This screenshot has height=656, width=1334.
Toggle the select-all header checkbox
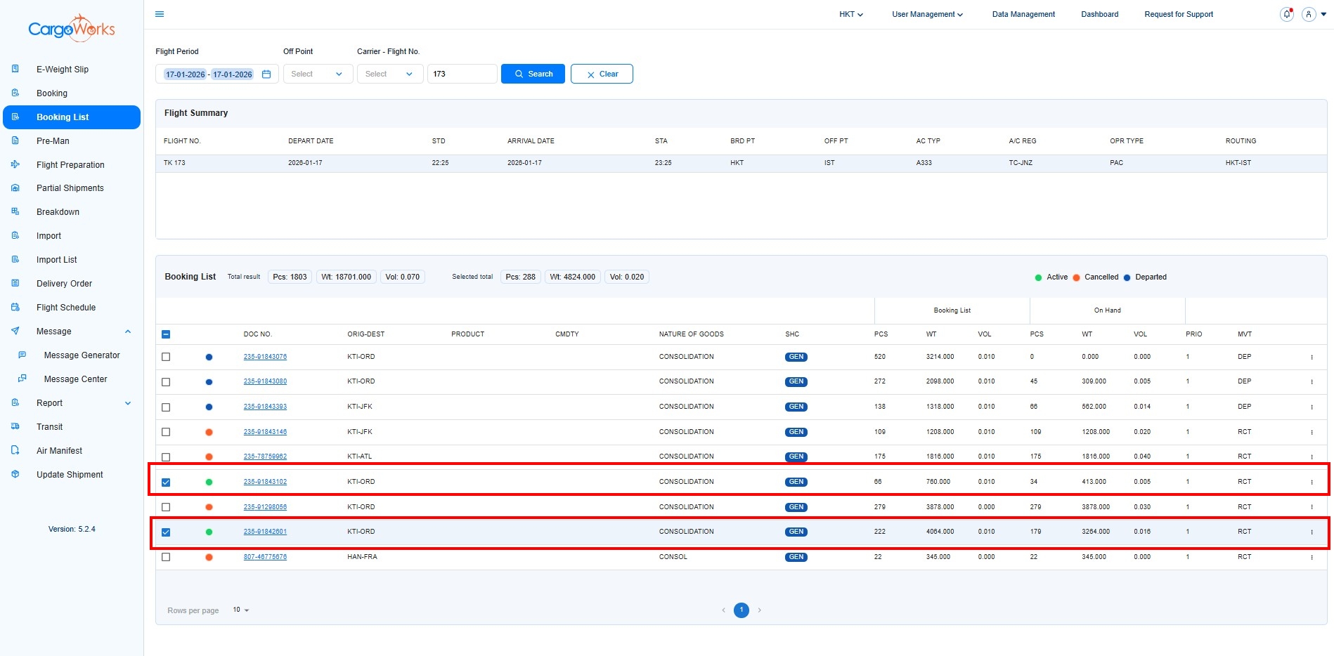(x=166, y=334)
